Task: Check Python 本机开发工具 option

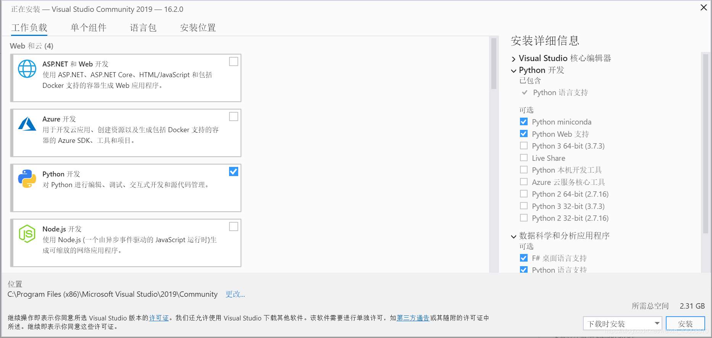Action: (x=524, y=170)
